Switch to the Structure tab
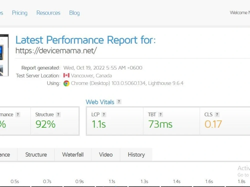 point(36,155)
